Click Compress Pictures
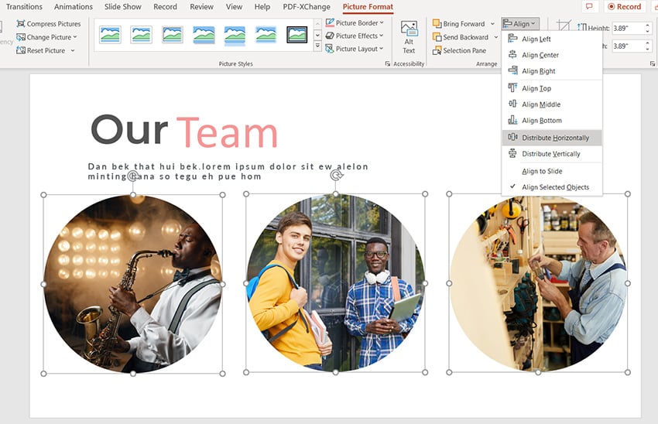 tap(53, 24)
